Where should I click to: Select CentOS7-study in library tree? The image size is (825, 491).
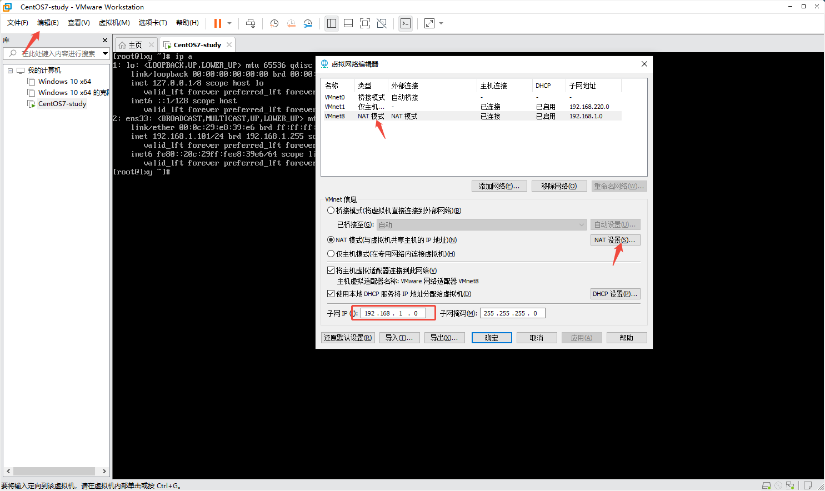[62, 104]
